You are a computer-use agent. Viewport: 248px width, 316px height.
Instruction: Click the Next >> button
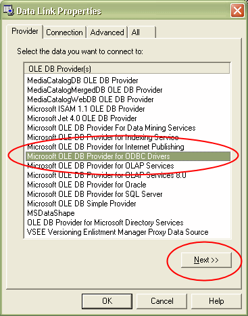(206, 260)
